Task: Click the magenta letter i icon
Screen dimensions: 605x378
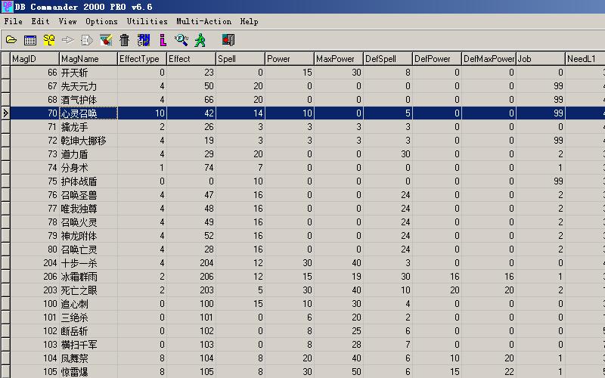Action: [x=163, y=40]
